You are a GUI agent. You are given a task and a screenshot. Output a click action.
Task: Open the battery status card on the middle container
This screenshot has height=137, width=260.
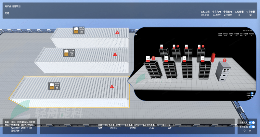coord(69,53)
